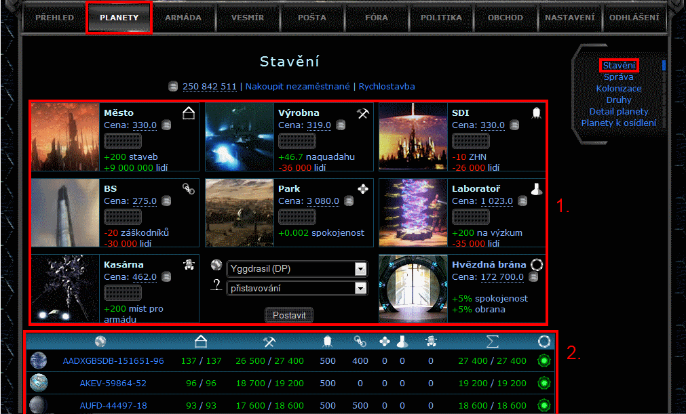Screen dimensions: 686x414
Task: Follow the Rychlostavba link
Action: pos(386,87)
